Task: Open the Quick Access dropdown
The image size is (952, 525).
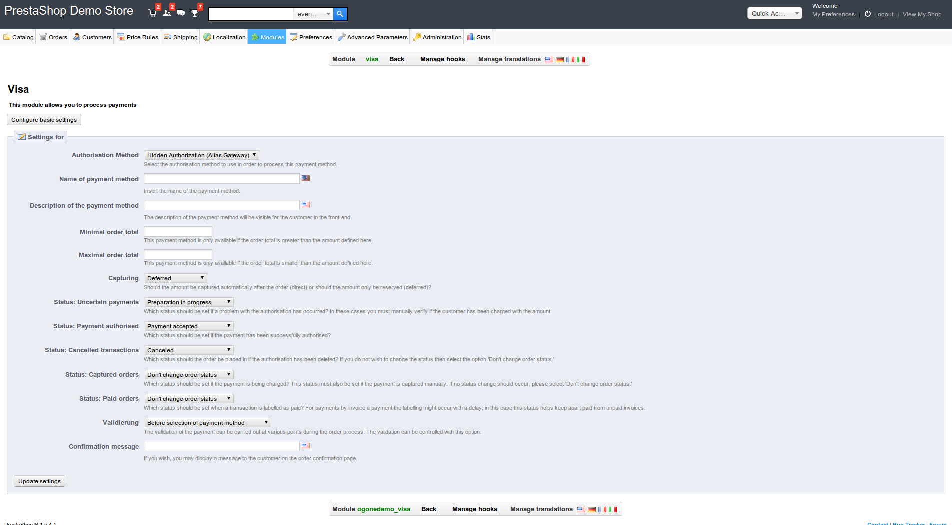Action: (x=774, y=13)
